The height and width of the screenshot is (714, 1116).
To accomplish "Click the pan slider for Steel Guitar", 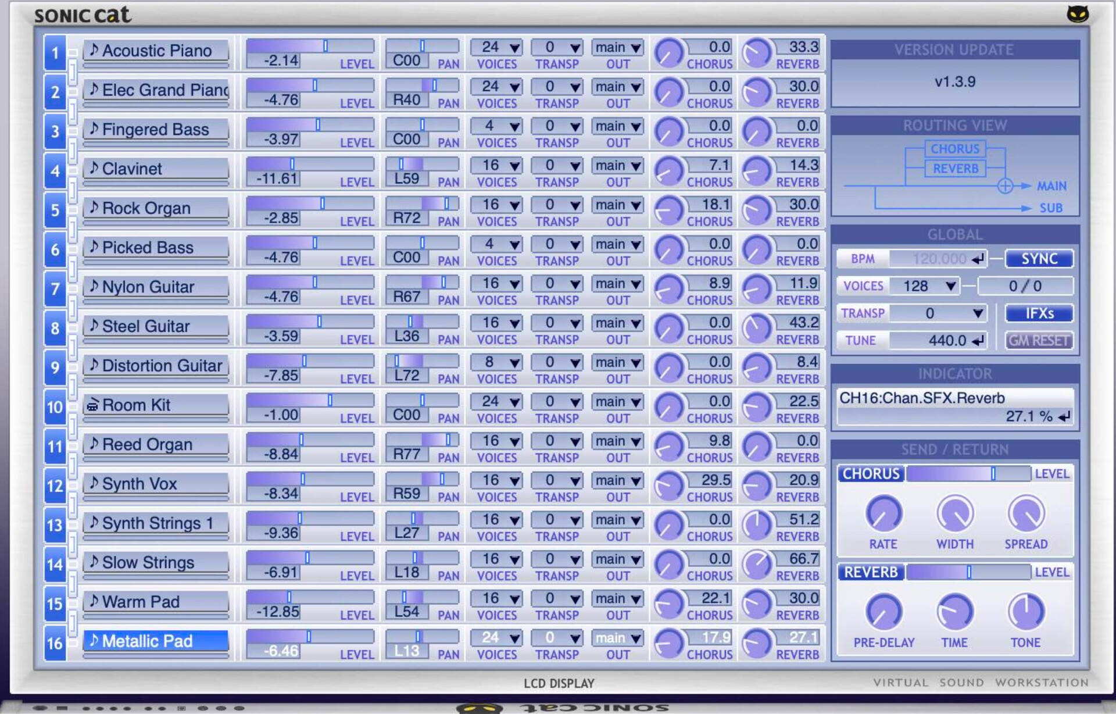I will point(422,322).
